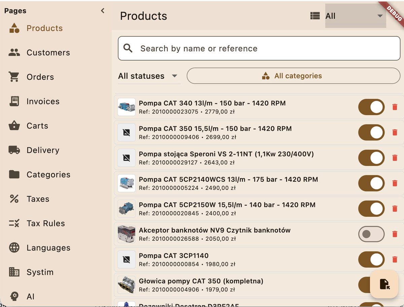Delete Pompa CAT 5CP2150W with trash icon
The width and height of the screenshot is (404, 307).
(x=395, y=209)
